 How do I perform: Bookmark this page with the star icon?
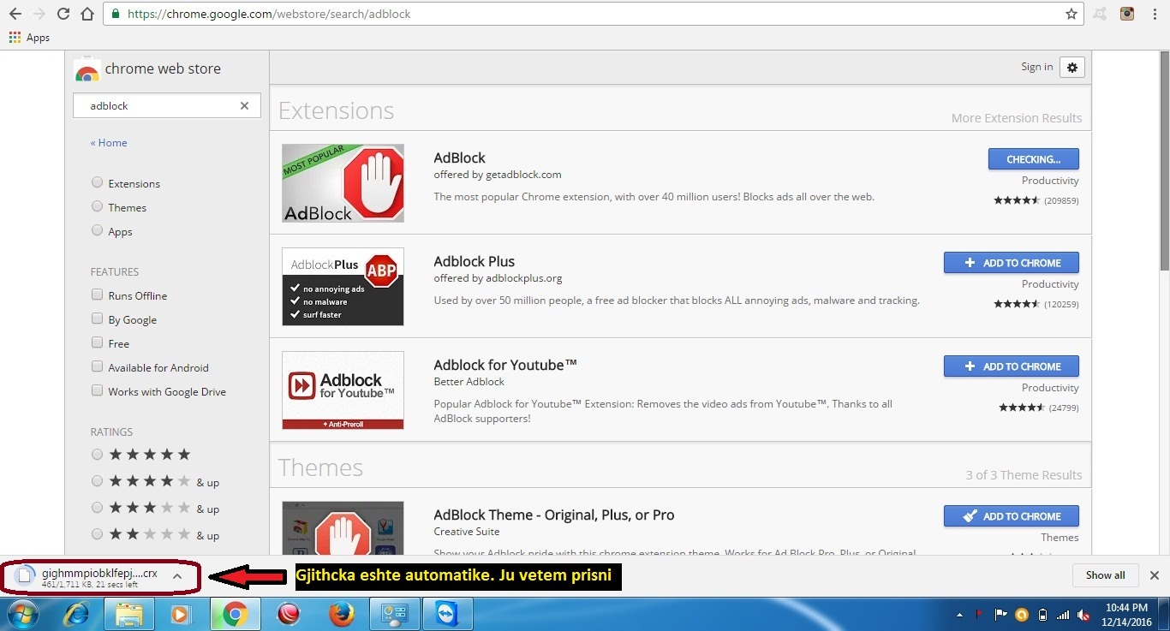1071,14
